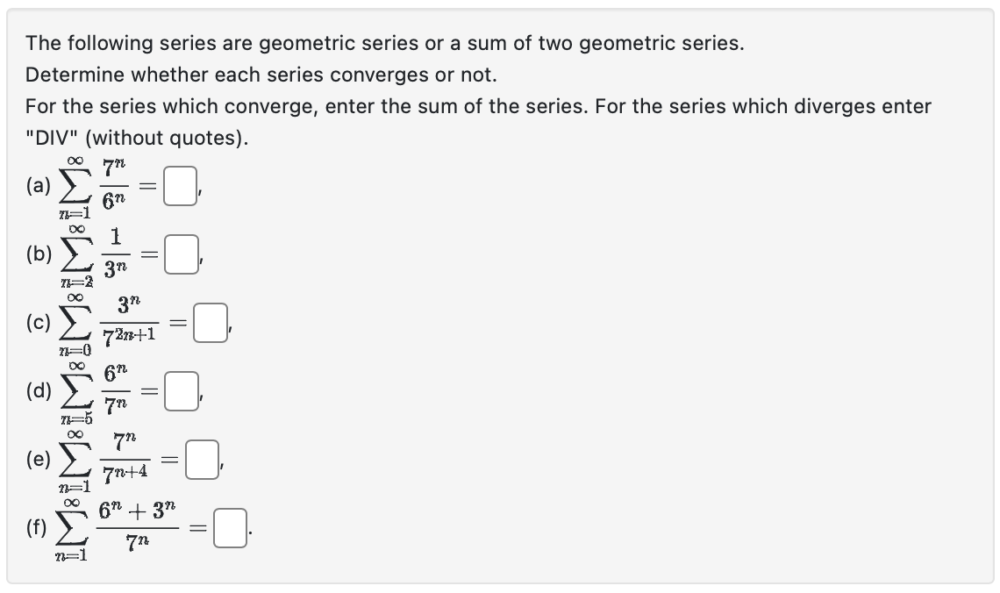The width and height of the screenshot is (1000, 593).
Task: Click the (c) part label
Action: pyautogui.click(x=39, y=323)
